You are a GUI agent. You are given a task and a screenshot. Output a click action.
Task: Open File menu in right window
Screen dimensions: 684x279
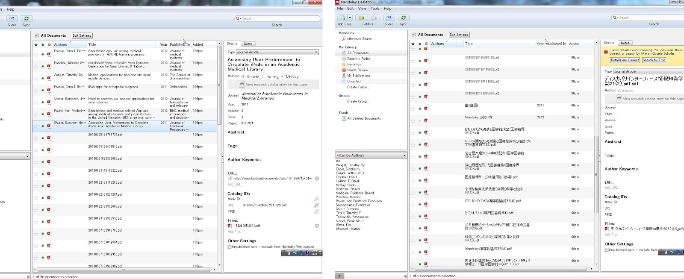[340, 8]
